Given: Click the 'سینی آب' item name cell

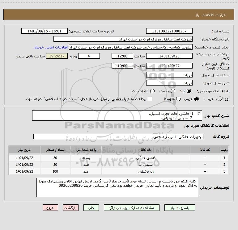Looking at the screenshot, I should pos(146,165).
